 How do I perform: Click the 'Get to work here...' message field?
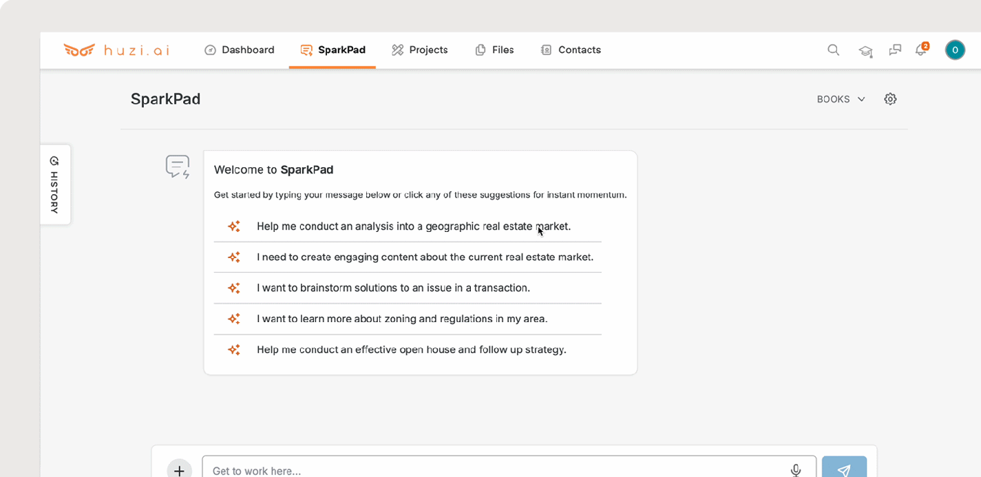(x=496, y=470)
